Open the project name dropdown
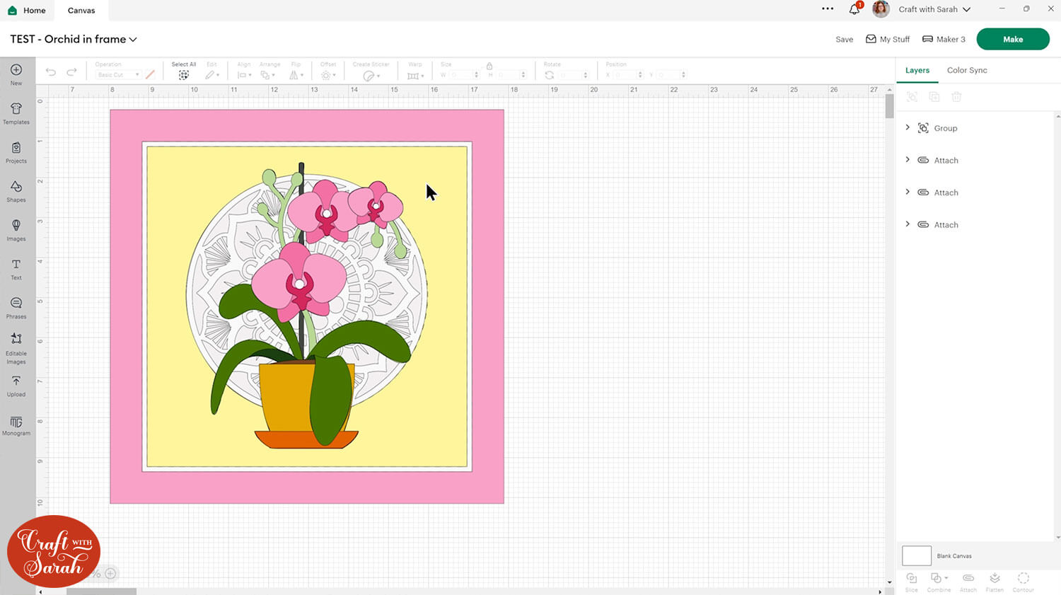This screenshot has height=595, width=1061. (x=133, y=40)
